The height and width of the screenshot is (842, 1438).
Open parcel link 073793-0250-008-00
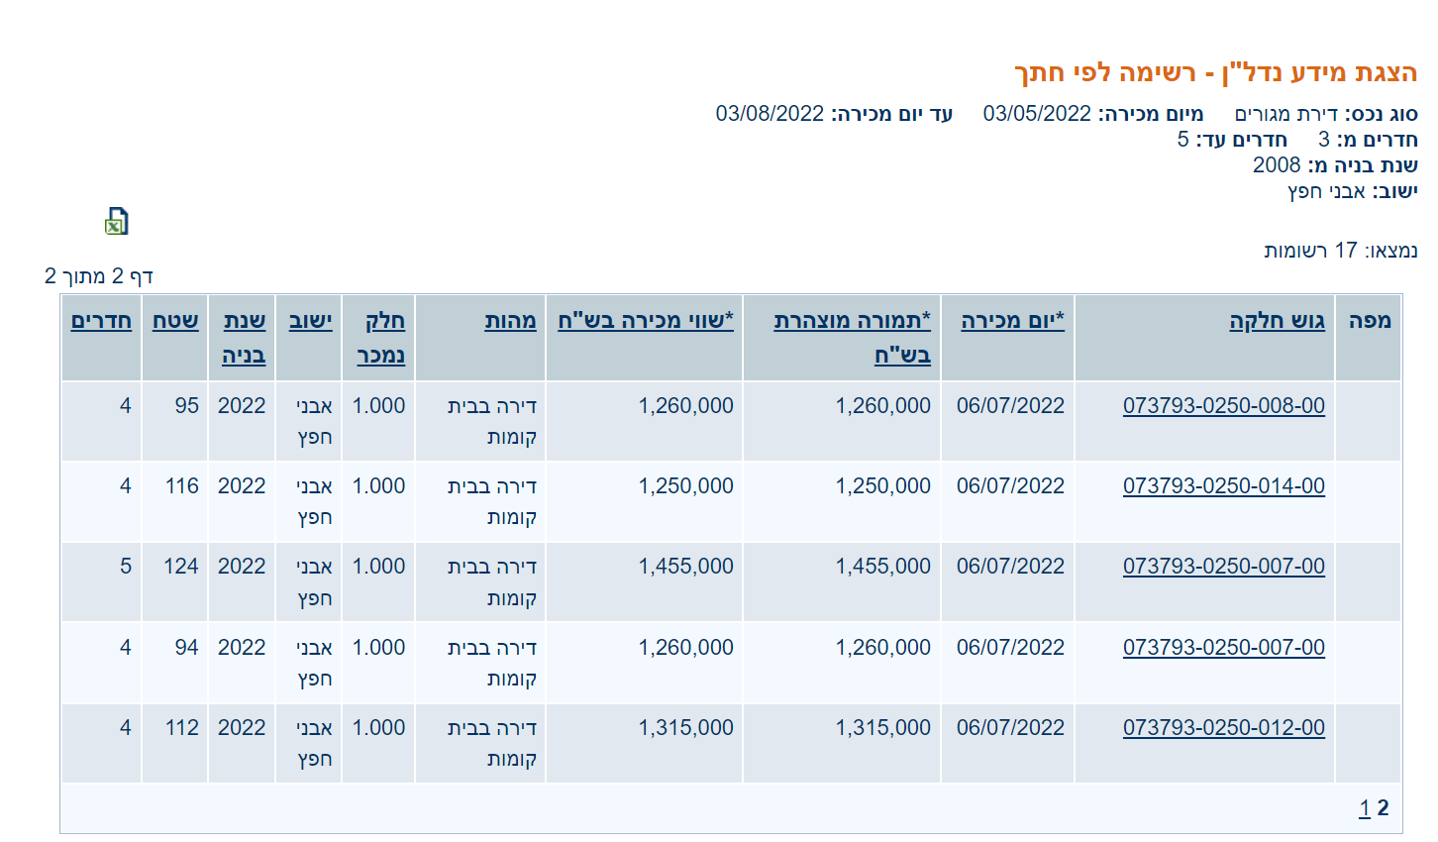point(1223,406)
